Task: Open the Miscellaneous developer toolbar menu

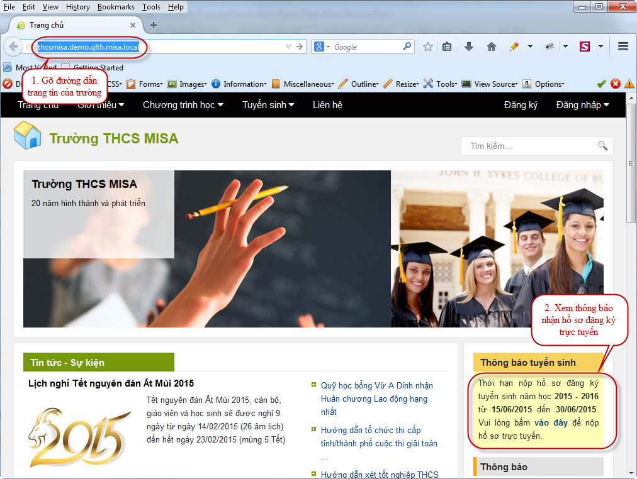Action: 303,84
